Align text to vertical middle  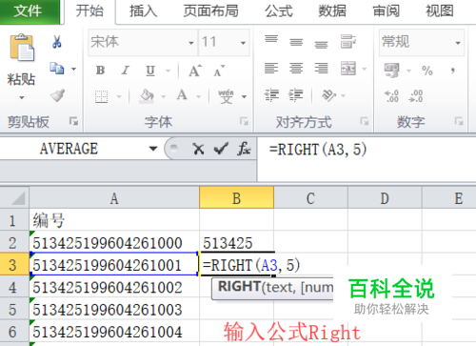pos(296,42)
